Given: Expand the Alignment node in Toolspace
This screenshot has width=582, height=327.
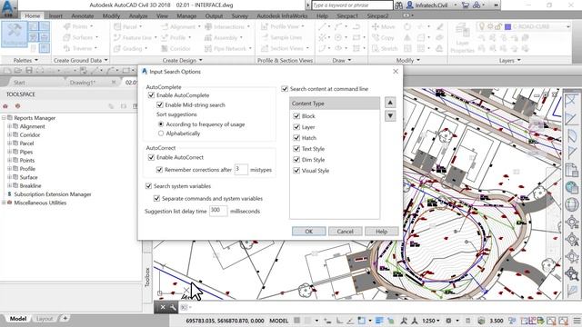Looking at the screenshot, I should click(x=9, y=126).
